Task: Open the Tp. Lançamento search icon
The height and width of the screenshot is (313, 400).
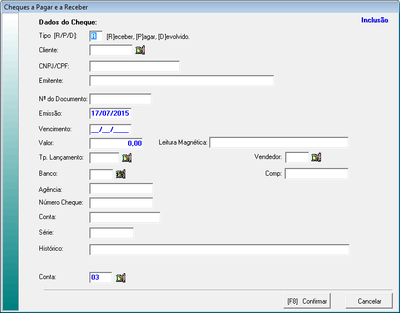Action: pyautogui.click(x=126, y=158)
